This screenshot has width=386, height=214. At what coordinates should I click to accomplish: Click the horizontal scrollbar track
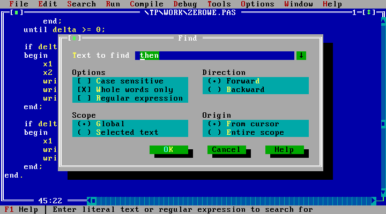(231, 201)
